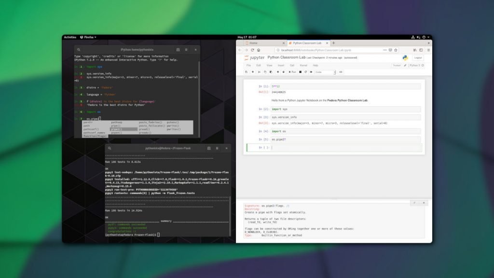Cut the selected notebook cell

(x=259, y=72)
